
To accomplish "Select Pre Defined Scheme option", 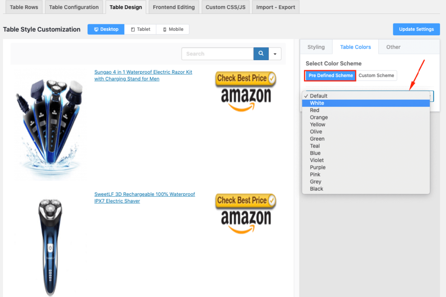I will 331,75.
